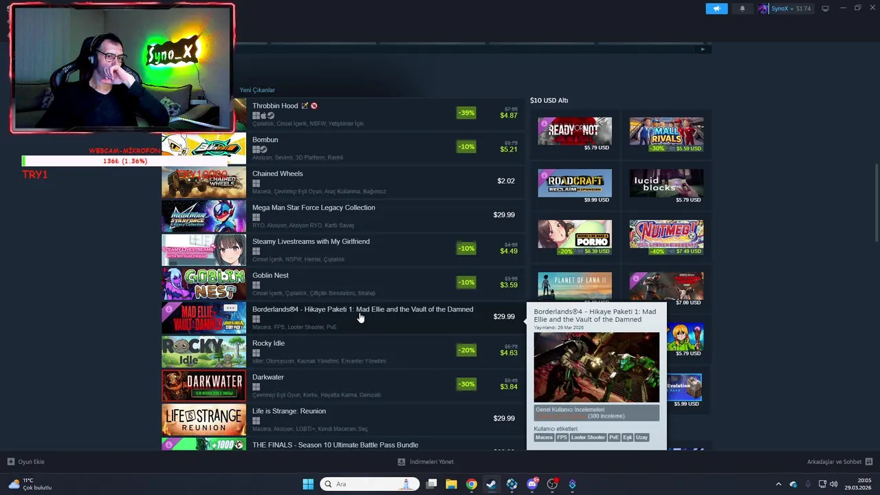Open the Steam announcements megaphone button
The width and height of the screenshot is (880, 495).
click(x=716, y=9)
